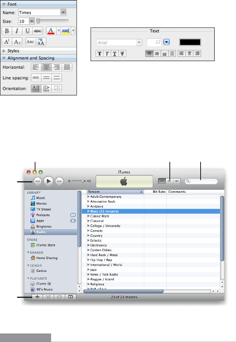Toggle strikethrough T in Text panel

click(x=122, y=53)
